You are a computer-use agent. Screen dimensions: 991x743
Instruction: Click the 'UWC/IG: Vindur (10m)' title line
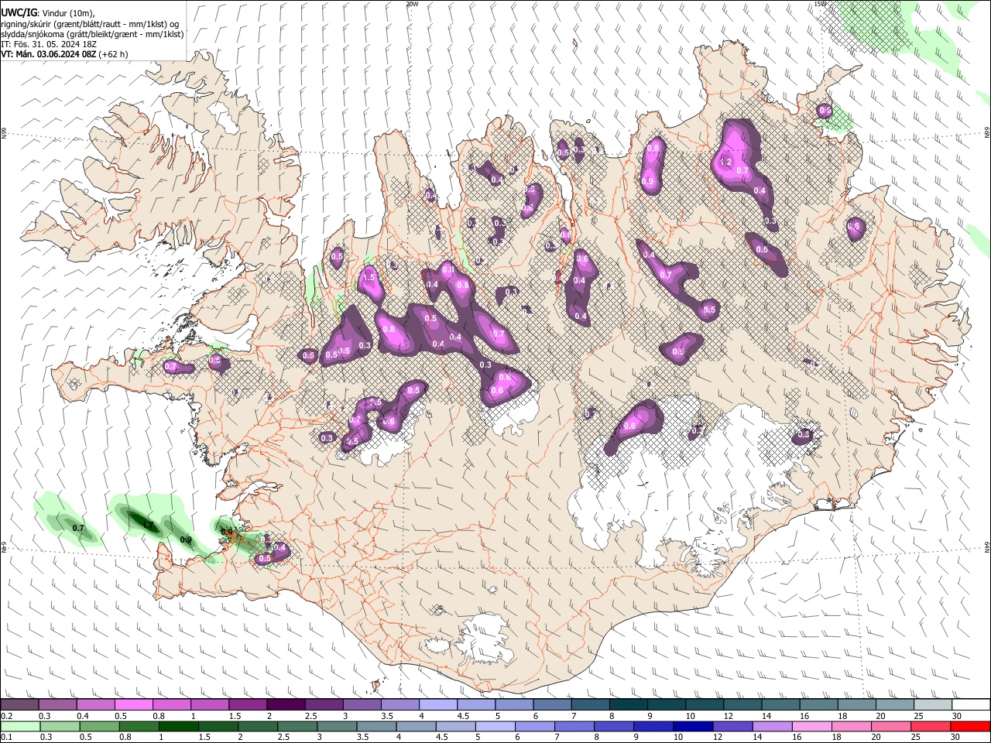click(48, 13)
